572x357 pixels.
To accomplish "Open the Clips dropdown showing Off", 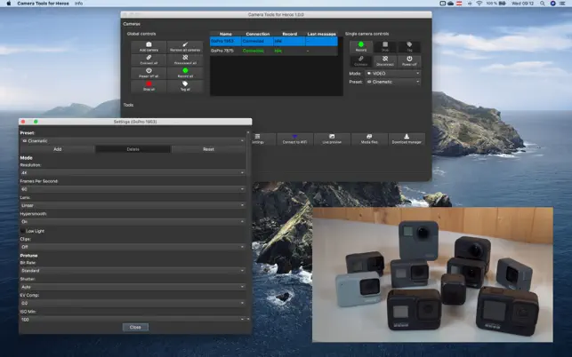I will click(133, 247).
